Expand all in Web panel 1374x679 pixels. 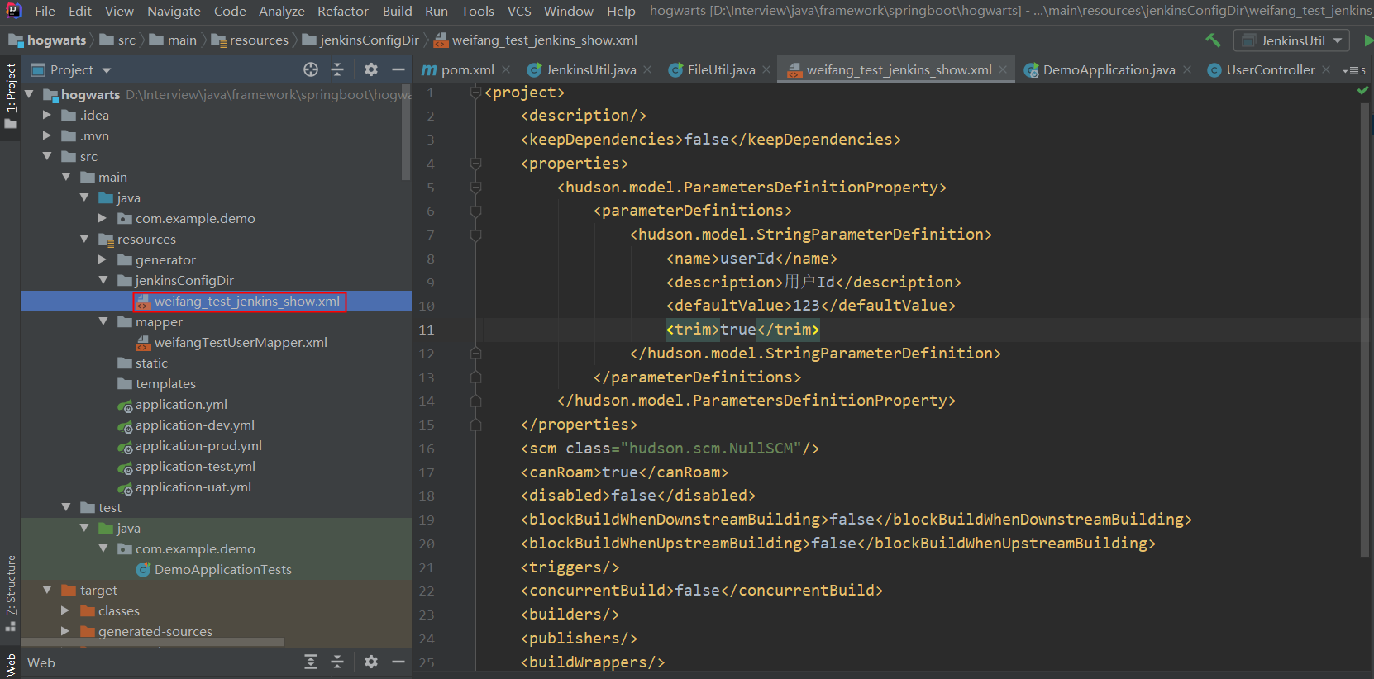pos(311,662)
